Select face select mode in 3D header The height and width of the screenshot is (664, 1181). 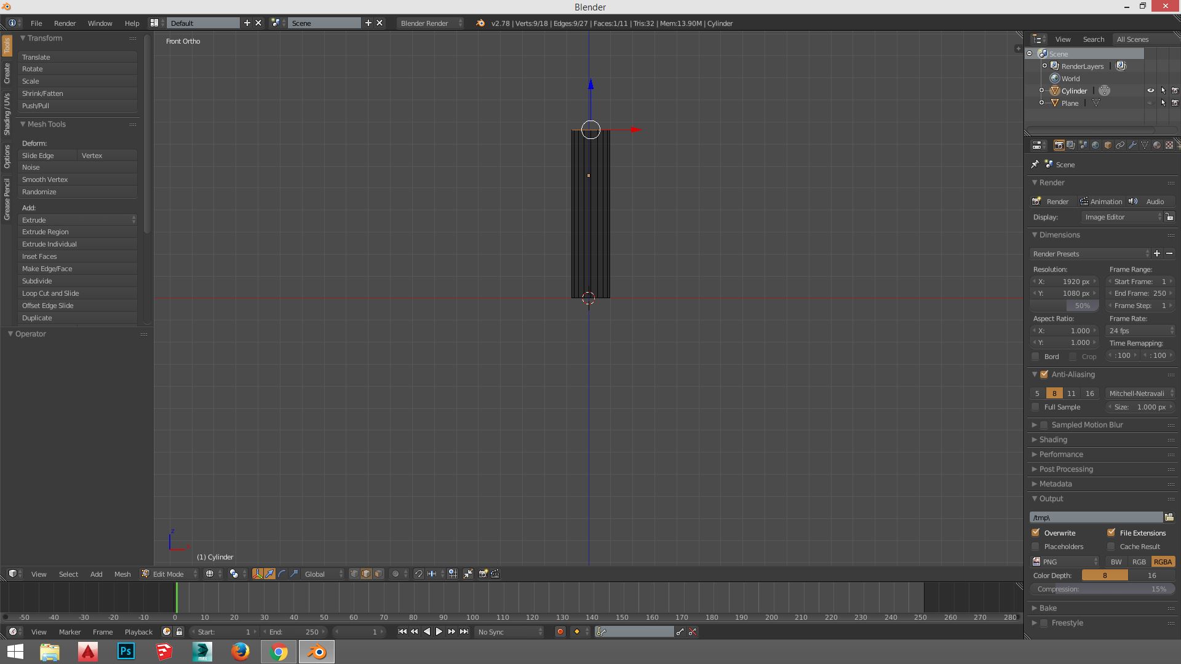(378, 574)
